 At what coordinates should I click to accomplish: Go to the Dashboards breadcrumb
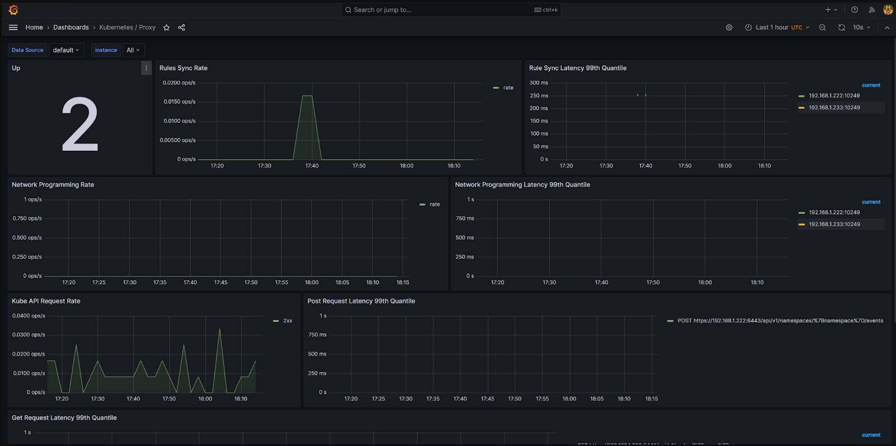pyautogui.click(x=71, y=27)
